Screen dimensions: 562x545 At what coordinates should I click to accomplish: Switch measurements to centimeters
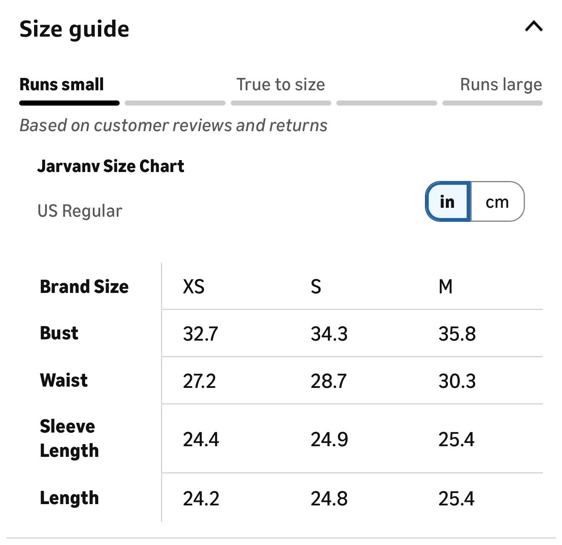coord(497,202)
